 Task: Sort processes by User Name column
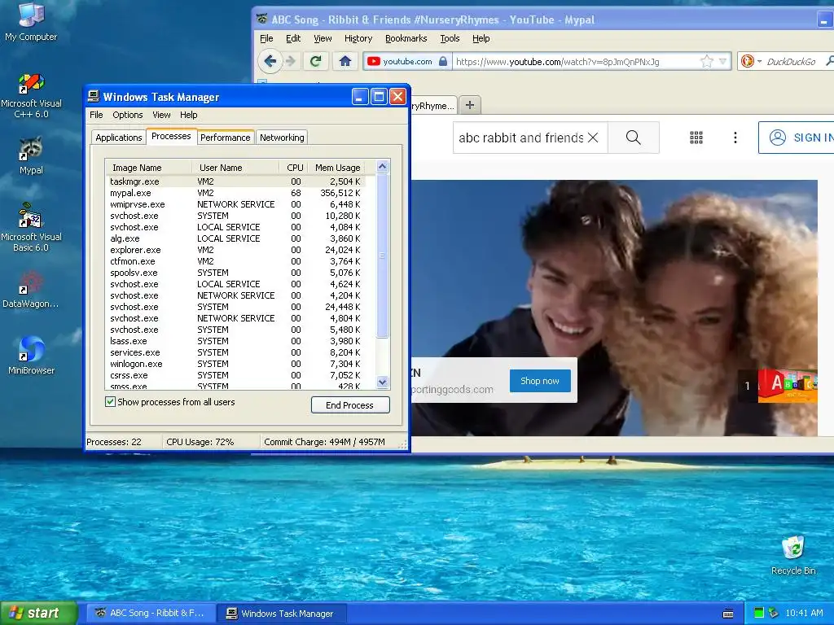click(x=235, y=168)
